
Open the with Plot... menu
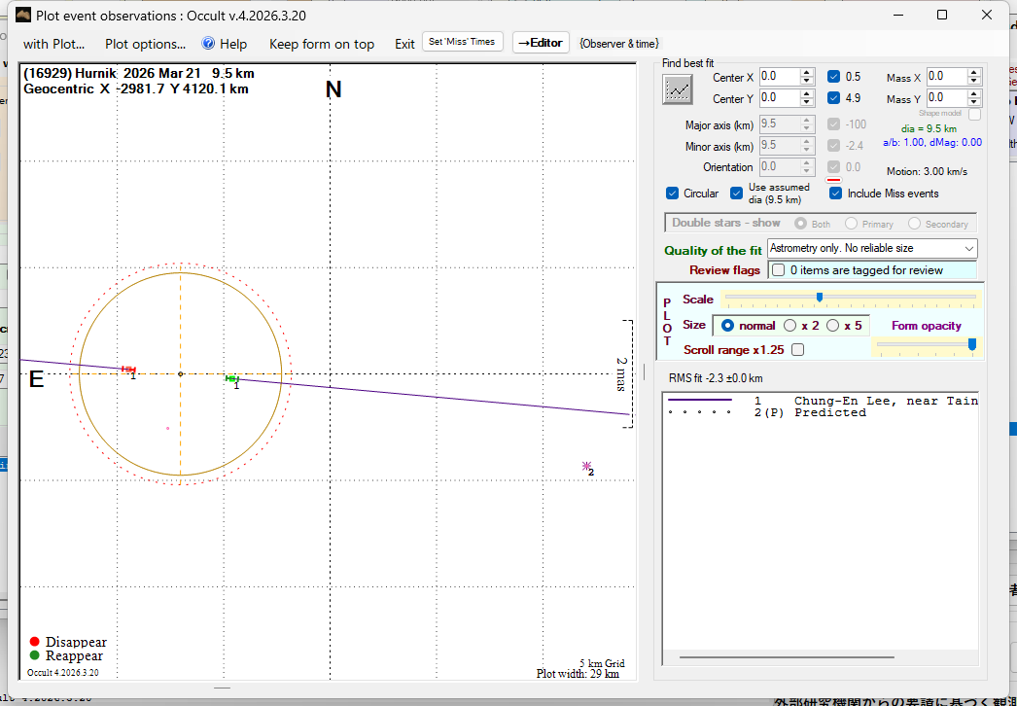click(x=53, y=44)
